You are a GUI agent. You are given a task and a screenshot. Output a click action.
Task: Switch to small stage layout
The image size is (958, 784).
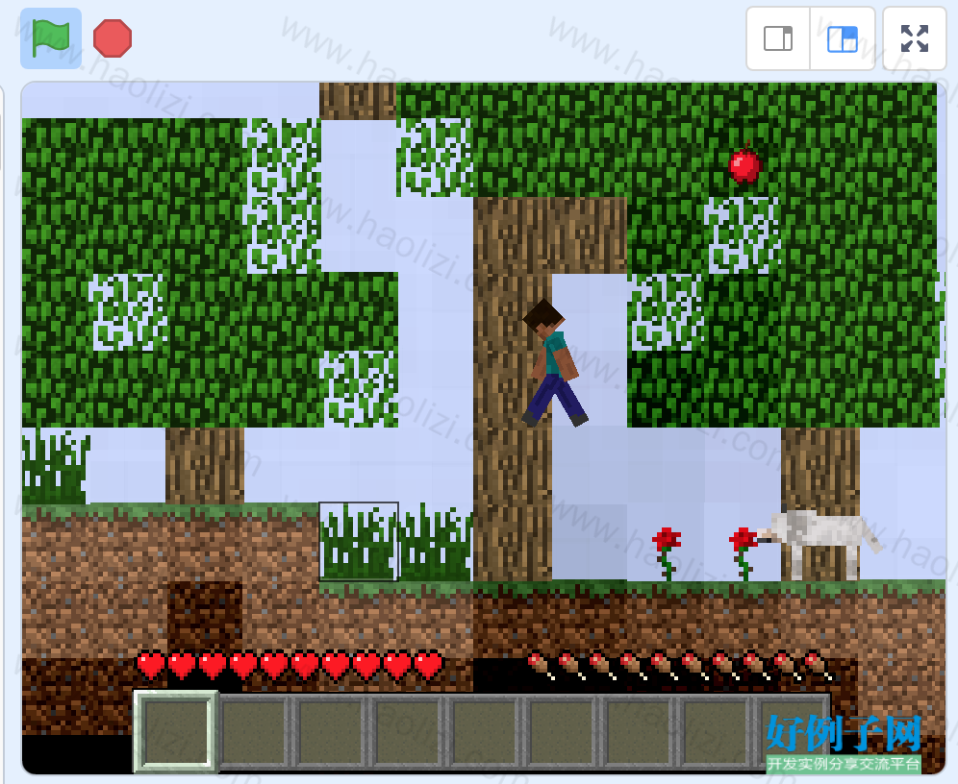click(778, 38)
